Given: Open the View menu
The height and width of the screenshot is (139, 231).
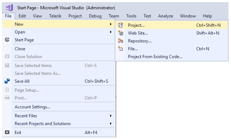Looking at the screenshot, I should [x=37, y=16].
